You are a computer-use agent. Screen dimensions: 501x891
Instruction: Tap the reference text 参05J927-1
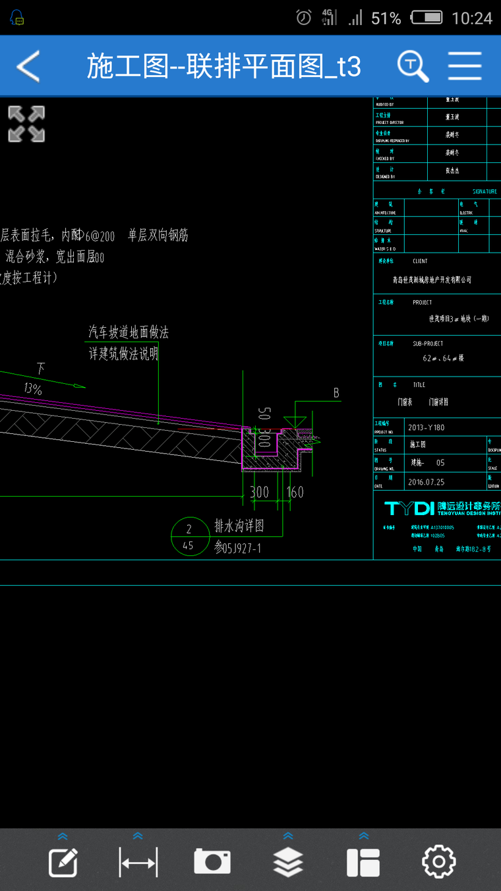[238, 548]
